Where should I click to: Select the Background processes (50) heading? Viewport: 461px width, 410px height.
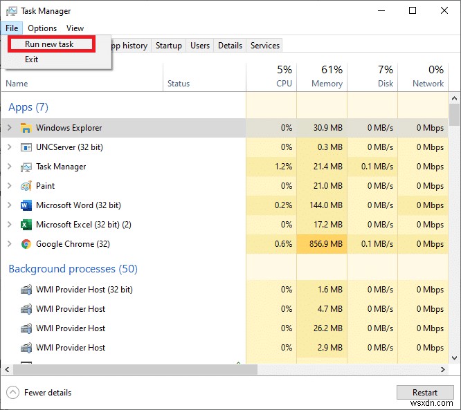tap(73, 269)
